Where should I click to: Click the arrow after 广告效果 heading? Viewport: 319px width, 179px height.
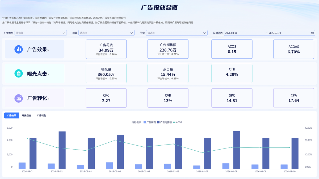tap(48, 50)
